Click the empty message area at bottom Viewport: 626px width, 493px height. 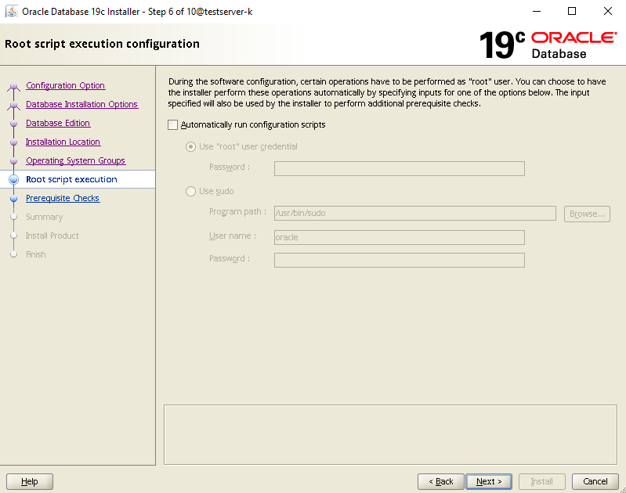coord(390,435)
